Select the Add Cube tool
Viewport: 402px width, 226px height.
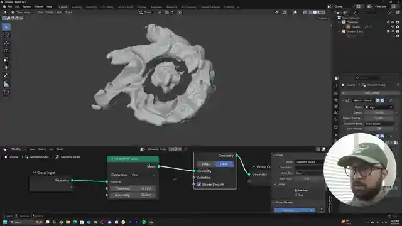pyautogui.click(x=6, y=93)
